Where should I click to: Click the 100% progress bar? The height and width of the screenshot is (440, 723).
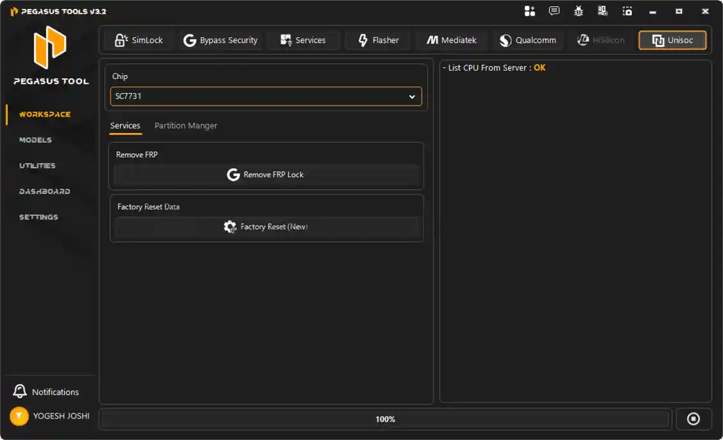pyautogui.click(x=386, y=419)
